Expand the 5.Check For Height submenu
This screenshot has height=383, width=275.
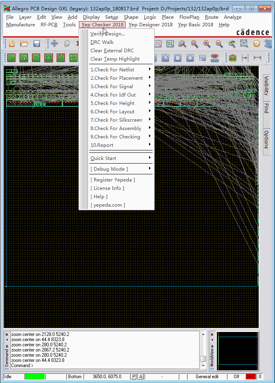(x=121, y=103)
